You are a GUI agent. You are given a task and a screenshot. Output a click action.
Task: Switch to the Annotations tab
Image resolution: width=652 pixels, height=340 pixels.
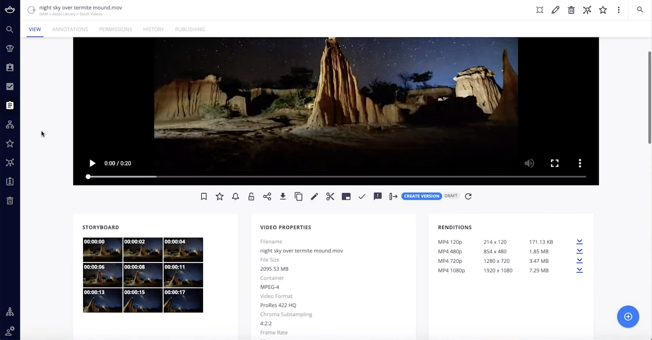pos(70,29)
